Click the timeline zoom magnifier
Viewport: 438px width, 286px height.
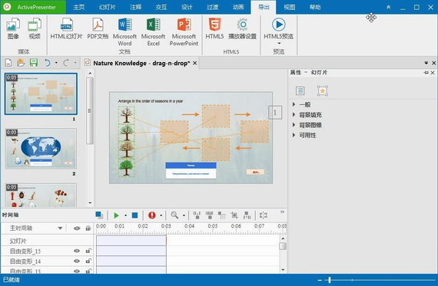(x=174, y=215)
